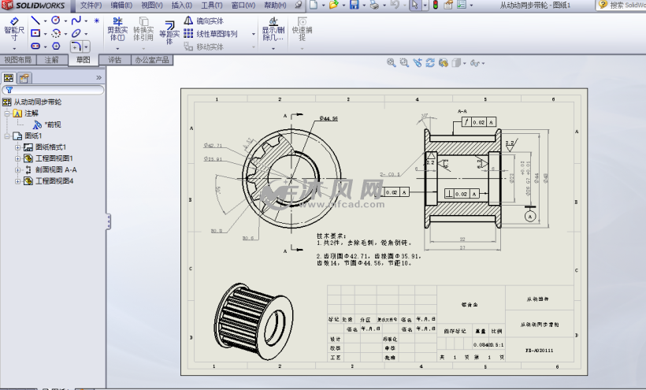646x390 pixels.
Task: Expand the panel tabs chevron
Action: 98,77
